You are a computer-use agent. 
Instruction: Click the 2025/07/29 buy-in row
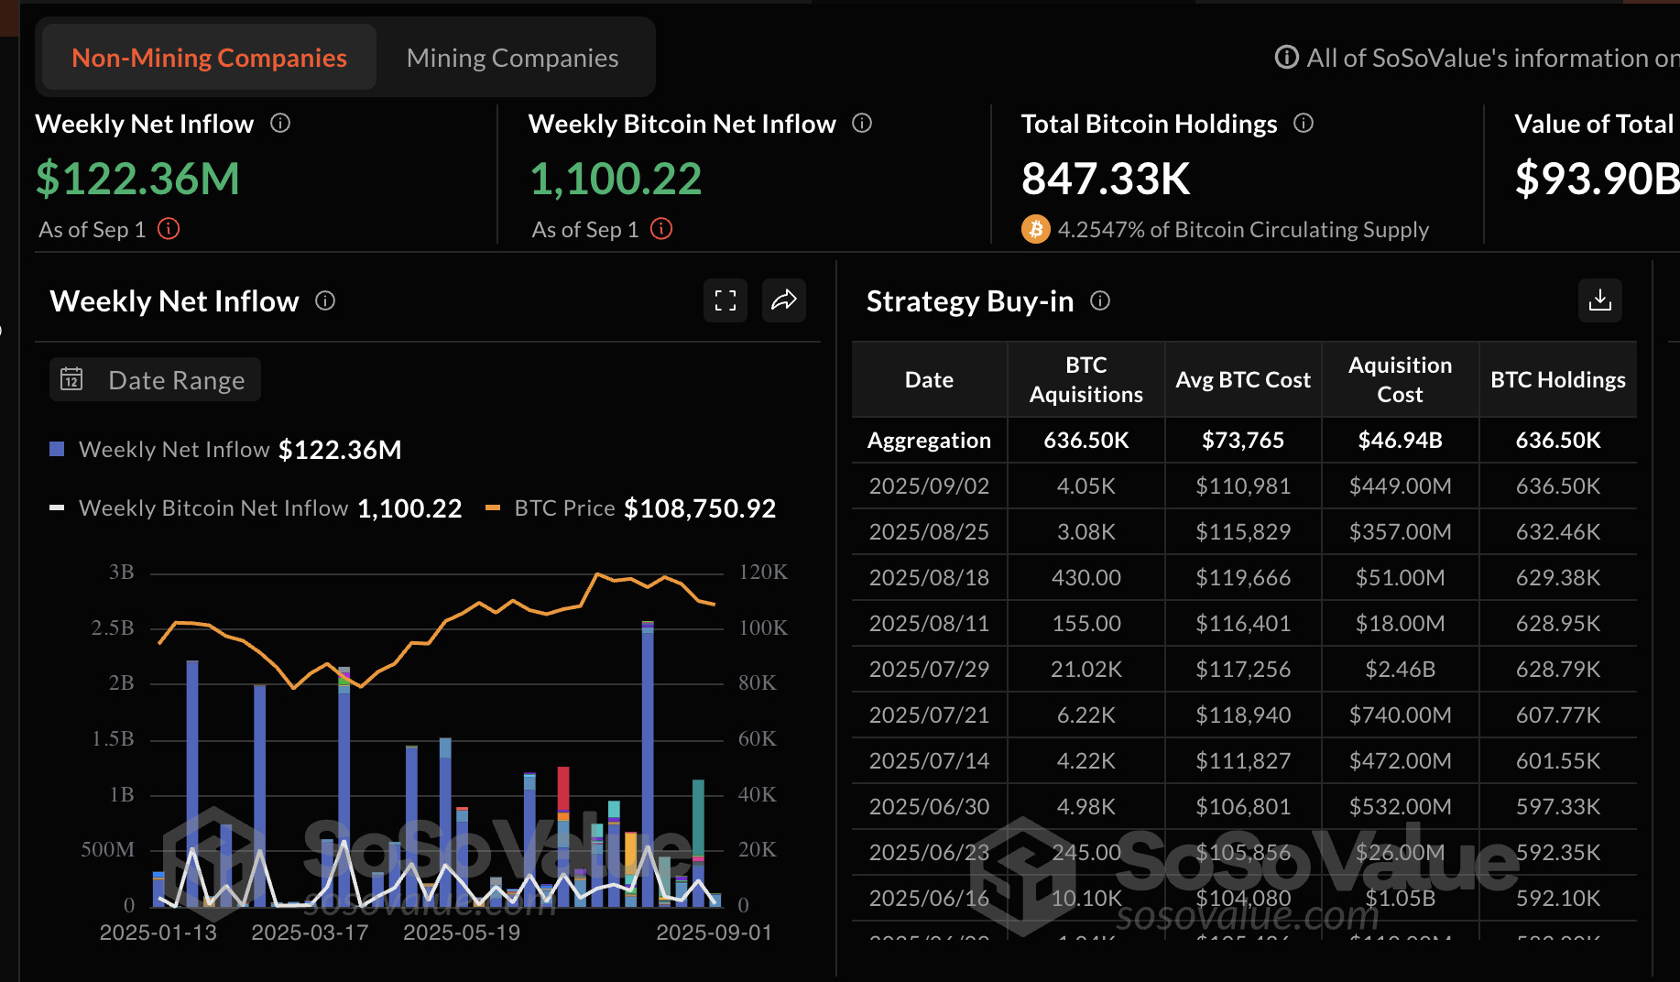(x=1243, y=669)
